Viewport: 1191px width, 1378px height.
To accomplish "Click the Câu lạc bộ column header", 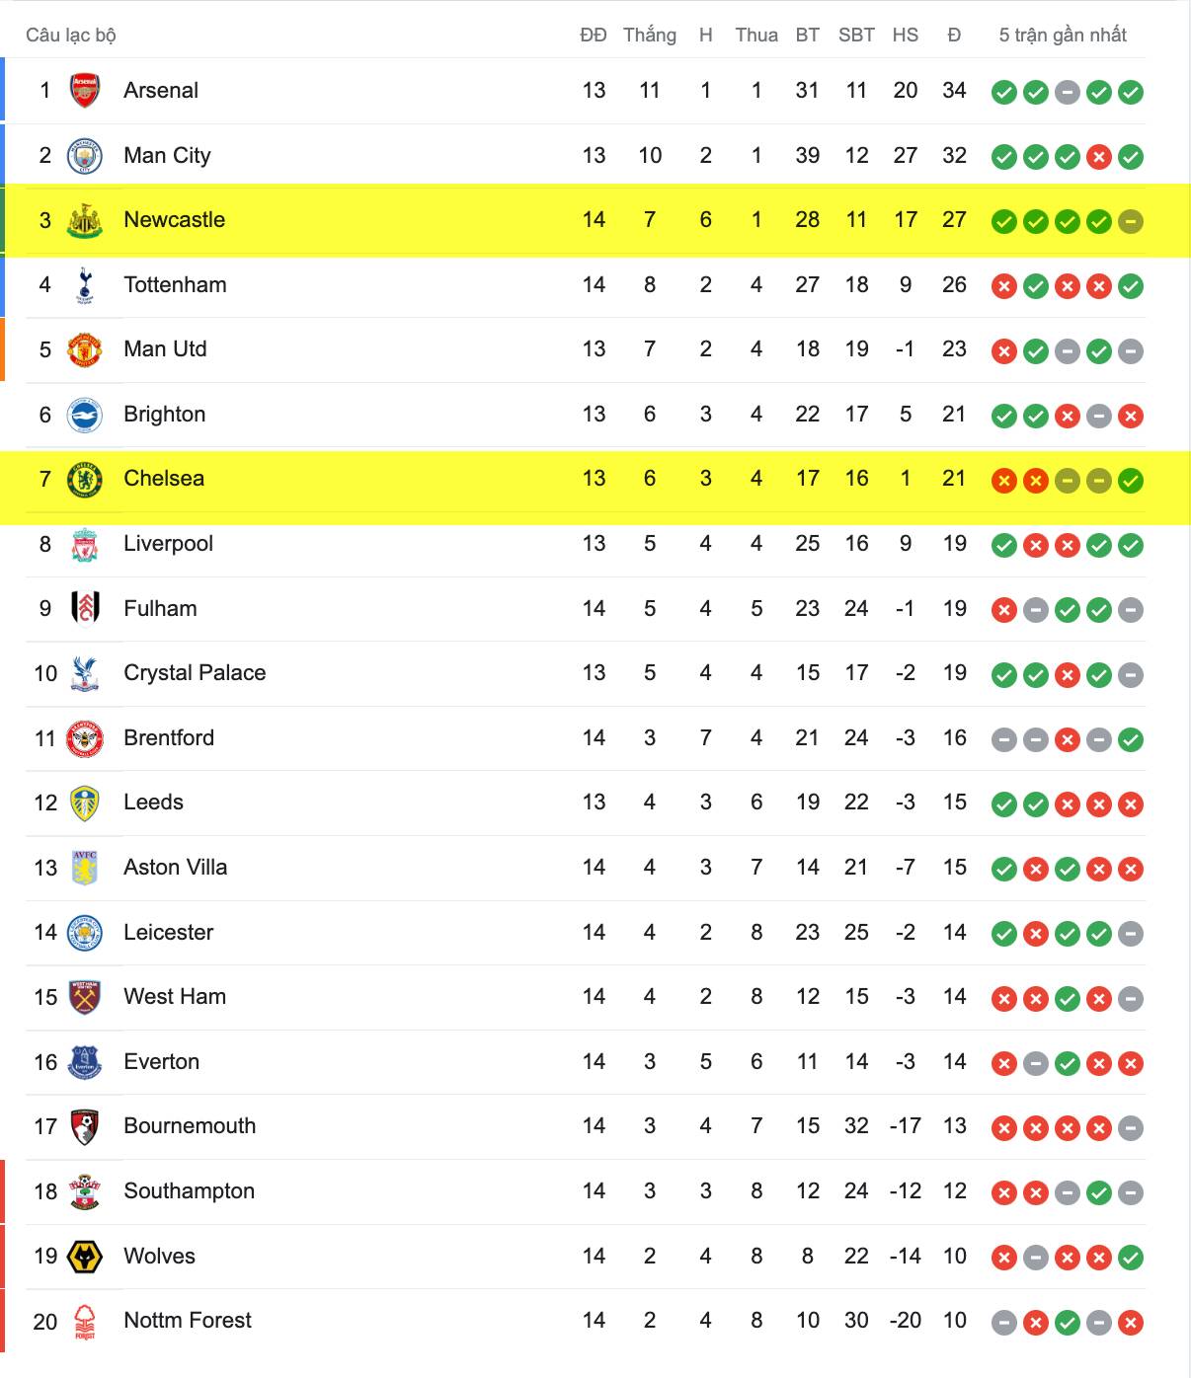I will click(x=71, y=35).
